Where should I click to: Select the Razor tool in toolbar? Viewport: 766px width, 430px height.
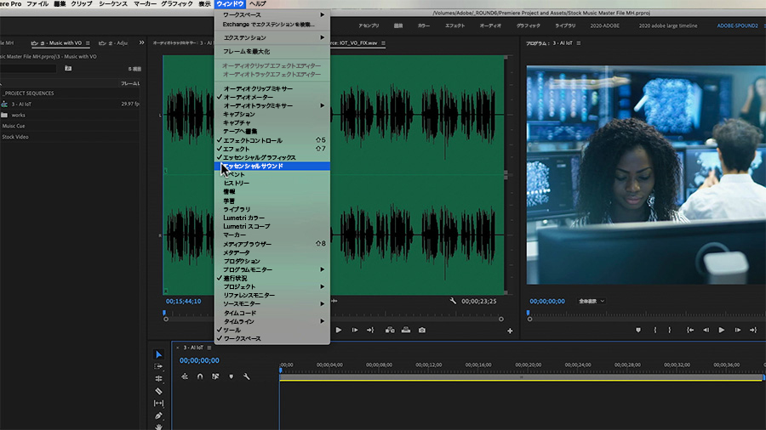click(158, 391)
